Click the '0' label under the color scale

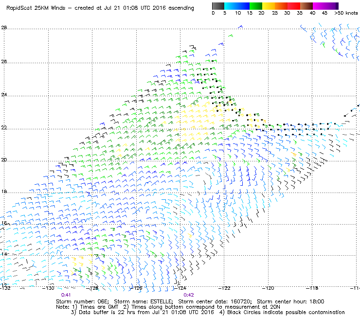(213, 13)
